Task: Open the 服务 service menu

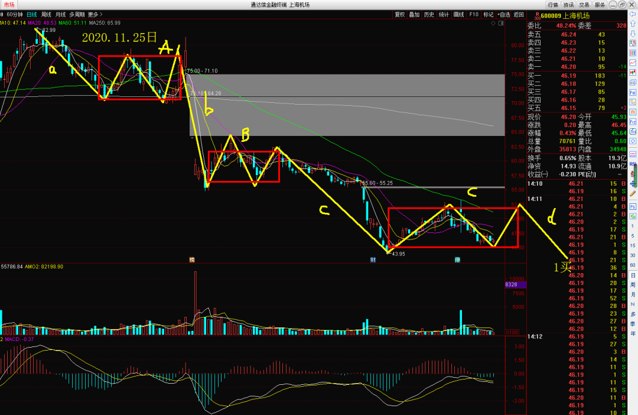Action: tap(600, 5)
